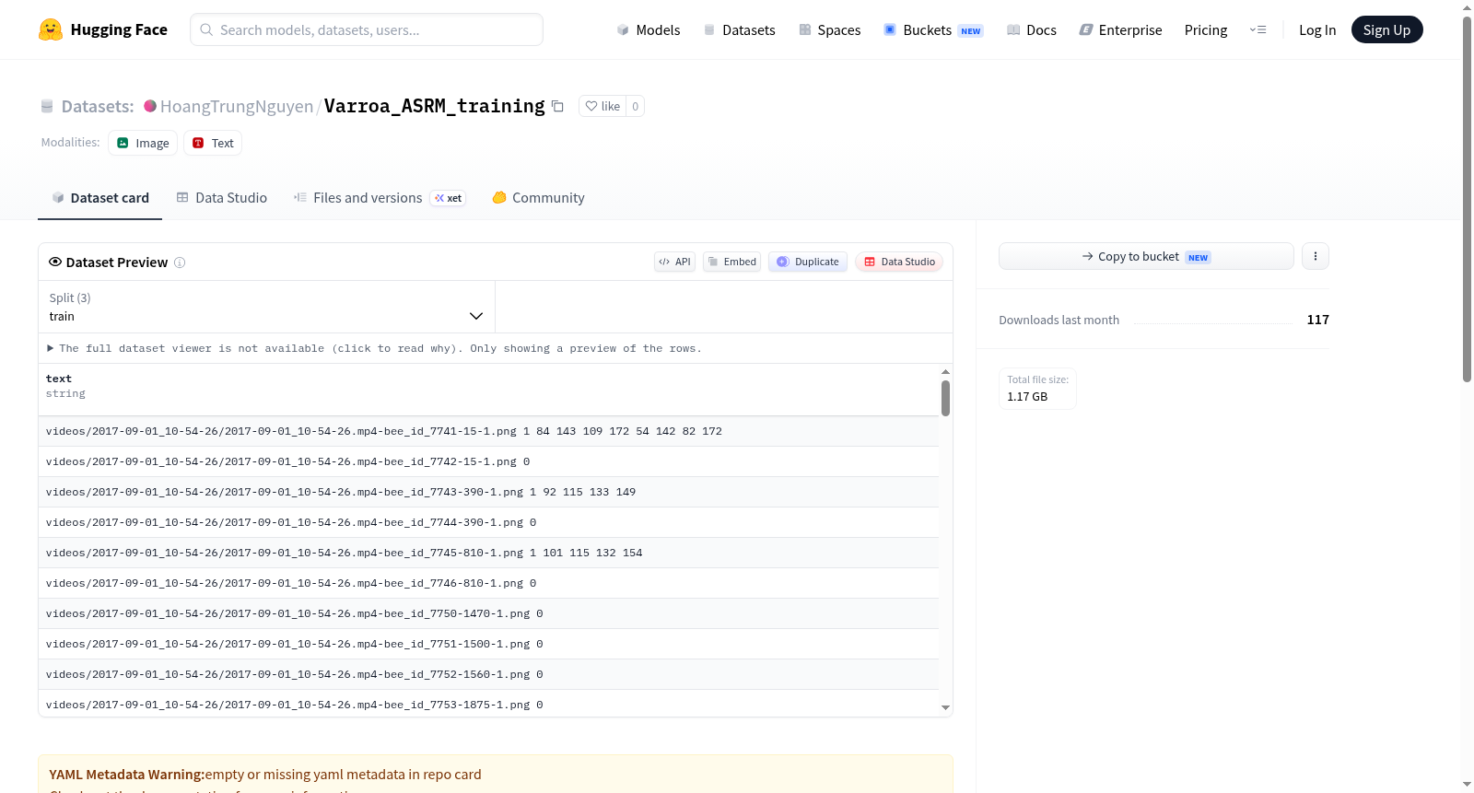This screenshot has width=1474, height=793.
Task: Open the navigation overflow menu icon
Action: tap(1258, 29)
